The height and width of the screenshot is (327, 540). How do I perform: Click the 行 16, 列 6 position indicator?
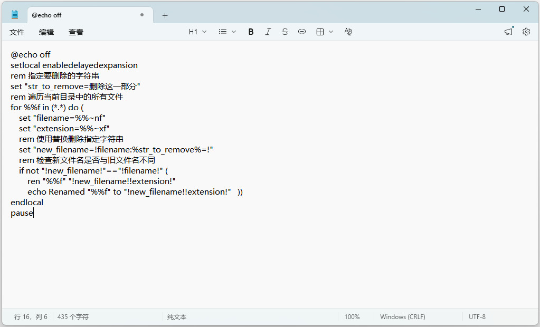[x=31, y=316]
